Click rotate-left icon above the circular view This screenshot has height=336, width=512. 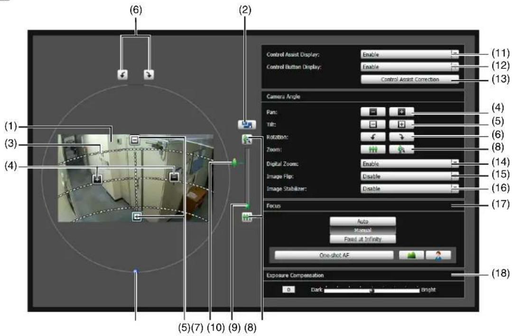[x=122, y=75]
